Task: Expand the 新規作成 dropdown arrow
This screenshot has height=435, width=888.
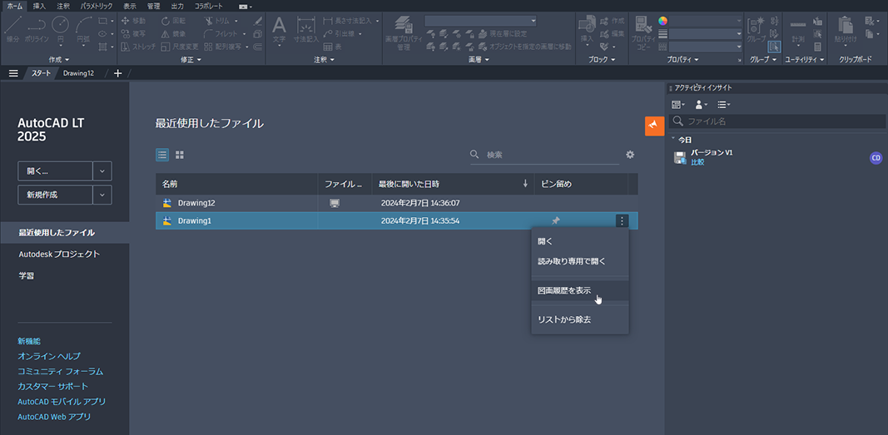Action: pos(102,195)
